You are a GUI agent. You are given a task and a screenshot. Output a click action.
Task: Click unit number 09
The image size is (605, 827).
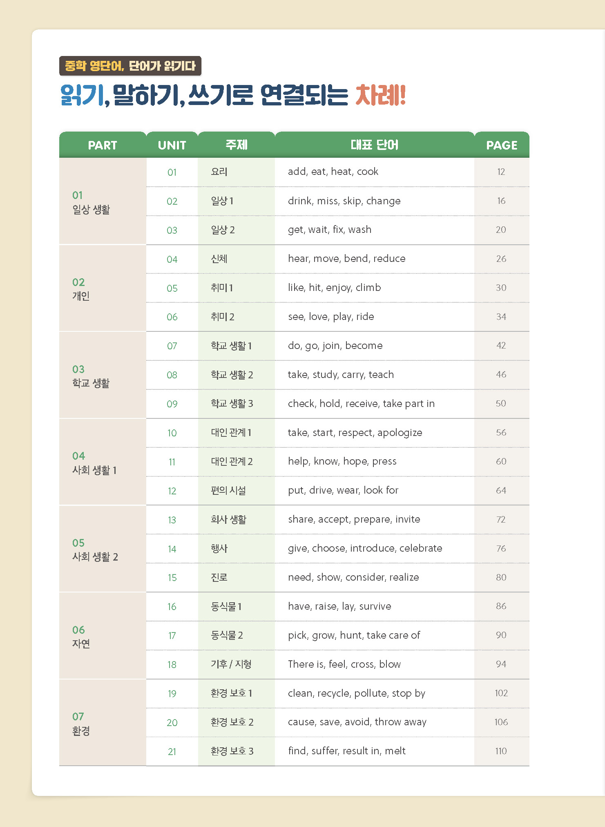click(172, 404)
